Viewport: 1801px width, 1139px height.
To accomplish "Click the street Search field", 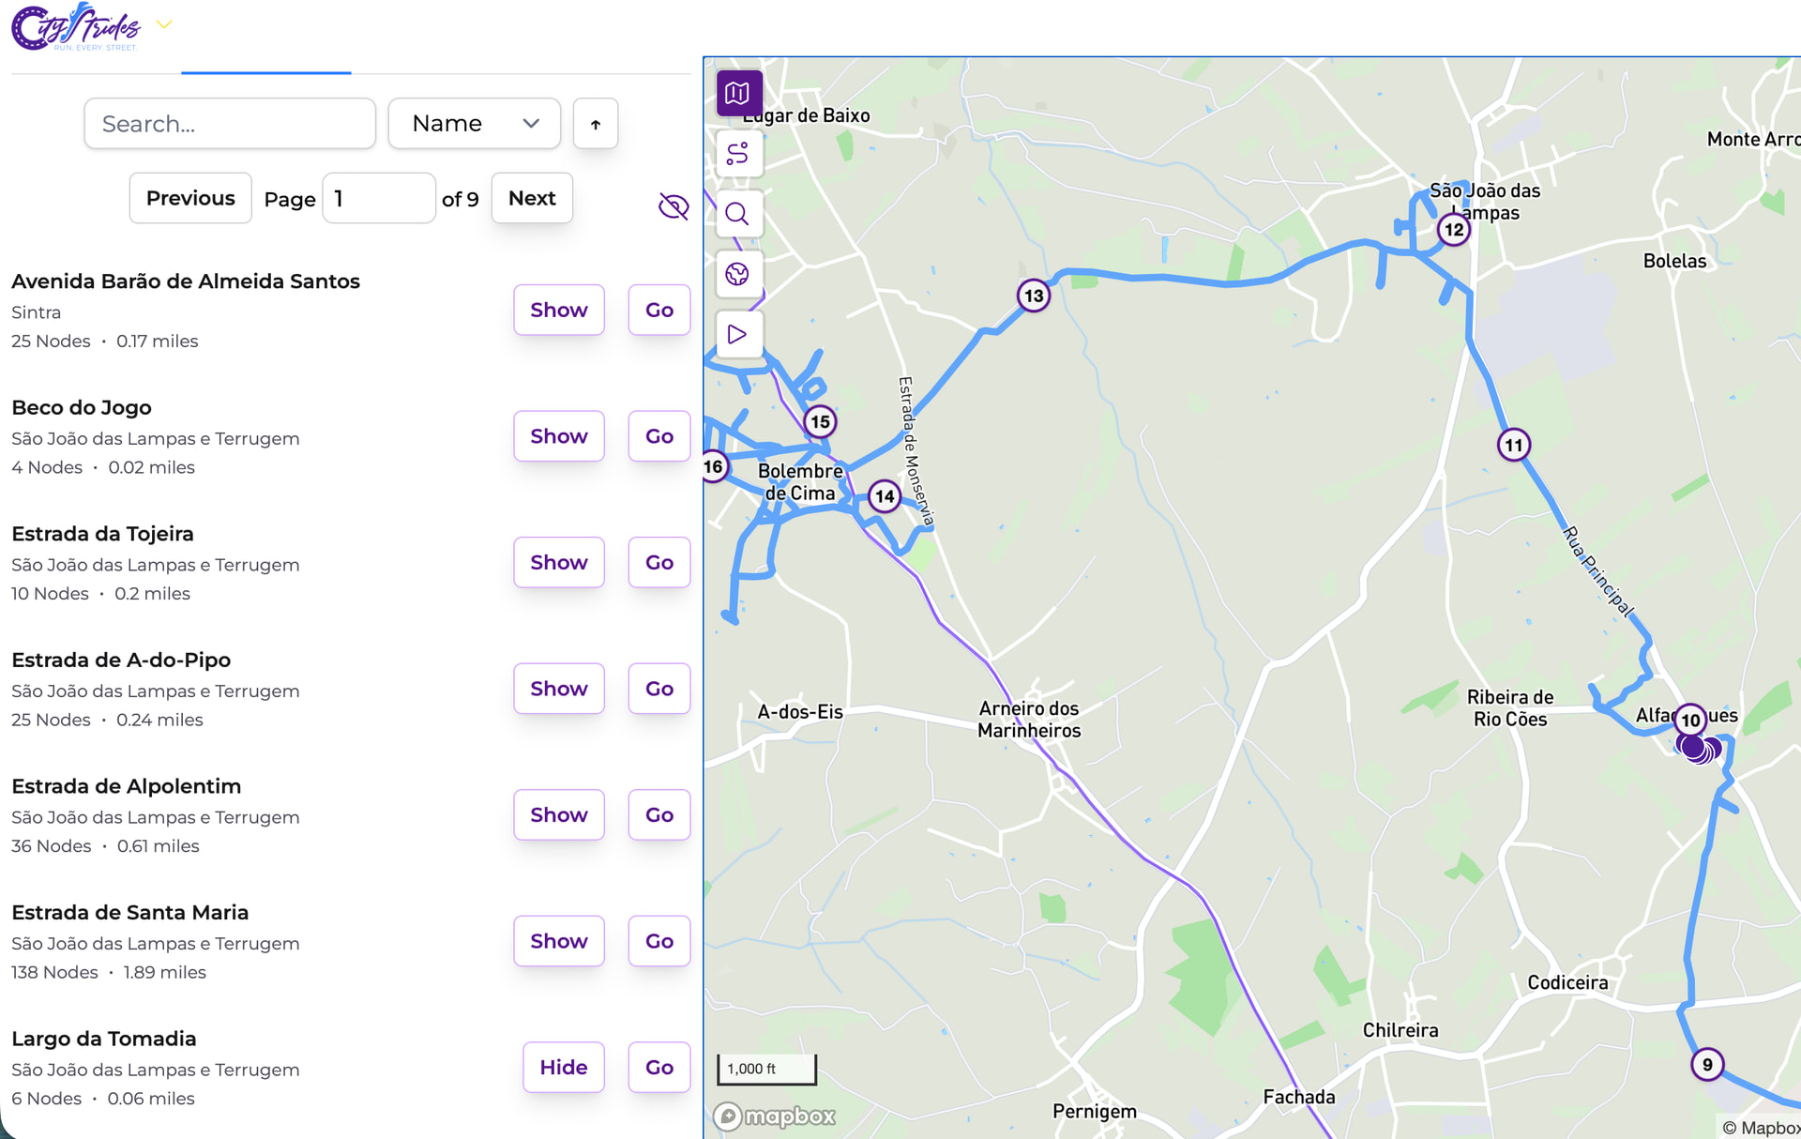I will tap(230, 124).
